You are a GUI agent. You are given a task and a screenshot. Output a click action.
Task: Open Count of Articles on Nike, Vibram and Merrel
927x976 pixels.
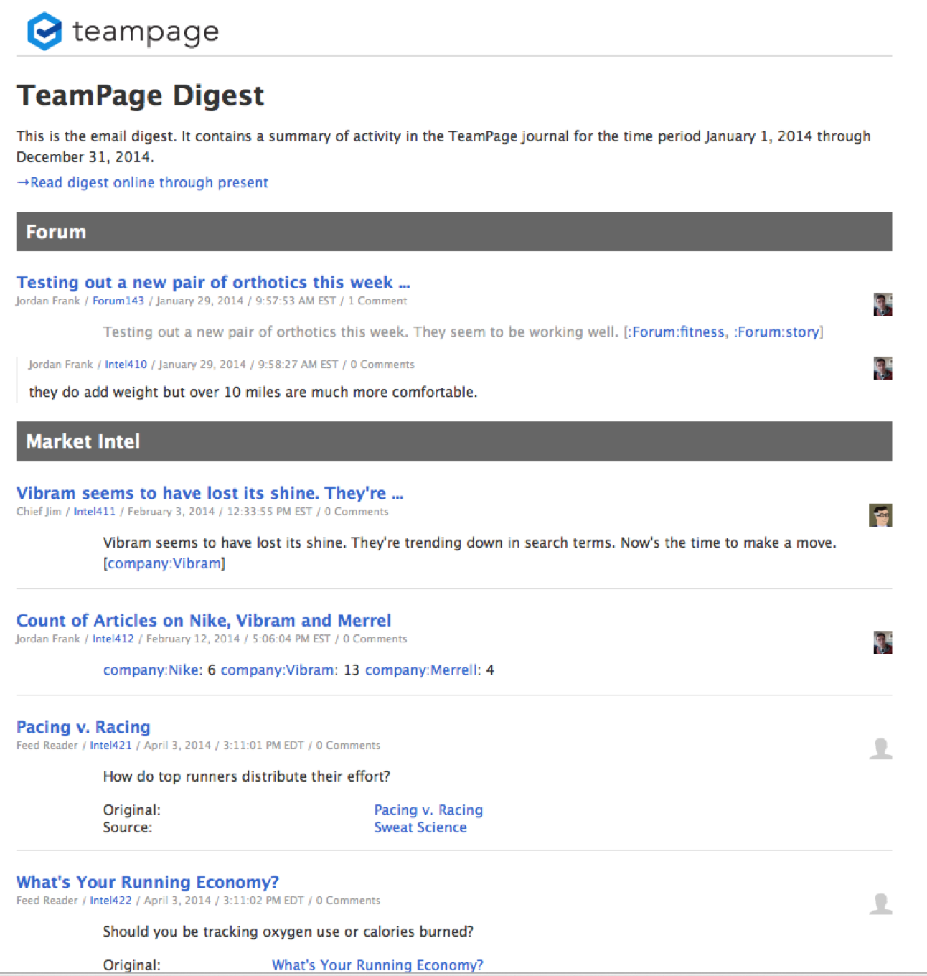tap(204, 620)
